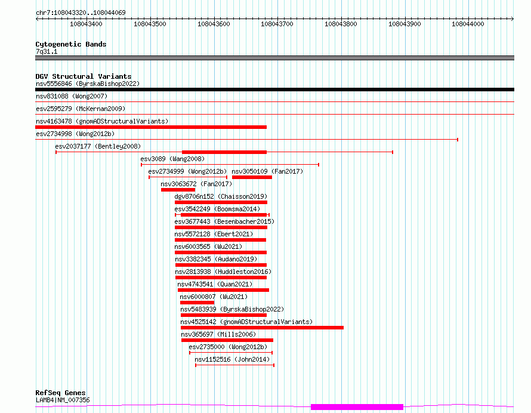Click the red nsv365697 variant bar
Viewport: 531px width, 413px height.
[227, 340]
